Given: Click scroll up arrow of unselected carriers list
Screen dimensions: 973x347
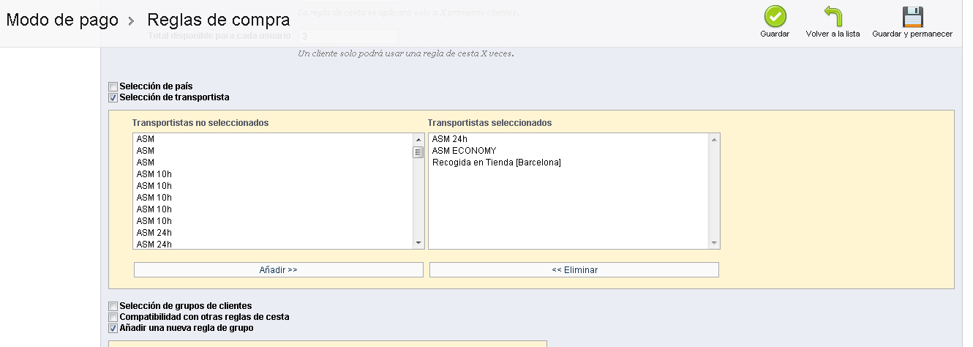Looking at the screenshot, I should [x=418, y=140].
